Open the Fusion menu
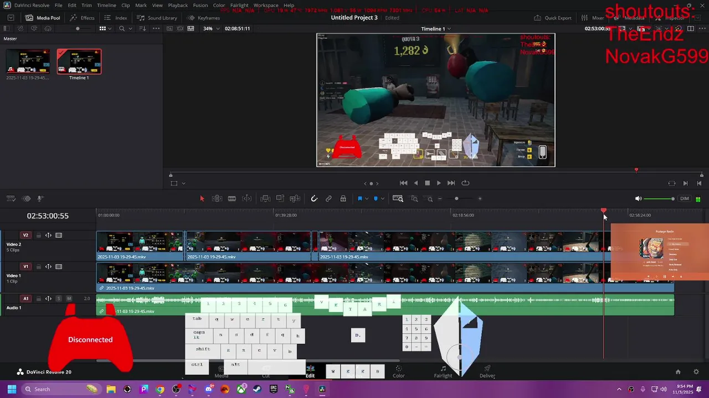 (x=200, y=5)
